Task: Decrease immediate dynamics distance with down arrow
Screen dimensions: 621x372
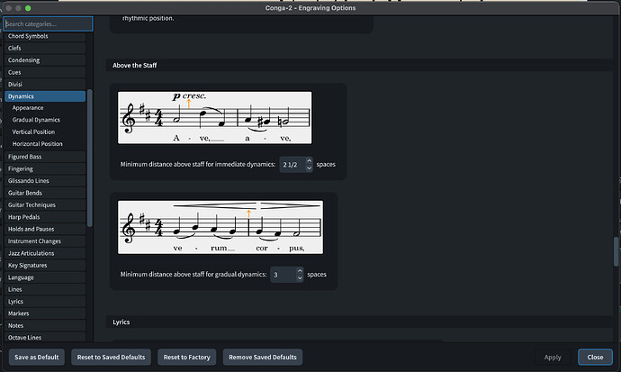Action: (x=309, y=168)
